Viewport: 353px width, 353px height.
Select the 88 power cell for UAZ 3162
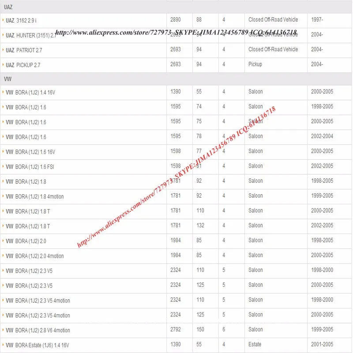tap(199, 19)
